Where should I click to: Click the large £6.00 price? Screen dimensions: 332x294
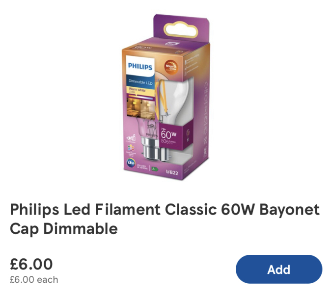coord(31,264)
